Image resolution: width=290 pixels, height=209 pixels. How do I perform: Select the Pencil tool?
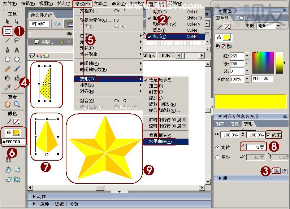tap(7, 69)
